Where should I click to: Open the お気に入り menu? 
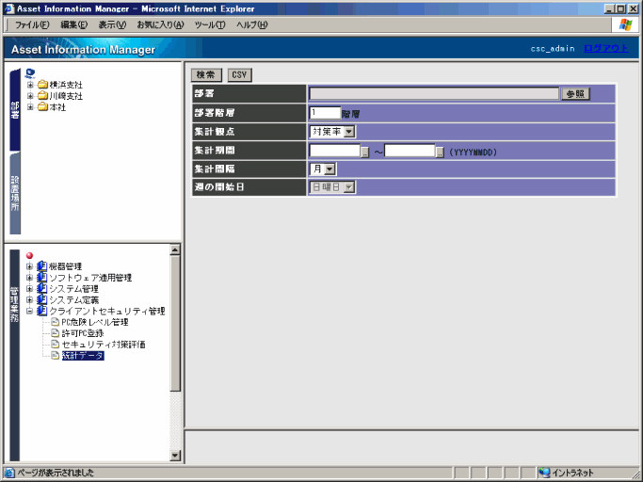coord(160,24)
